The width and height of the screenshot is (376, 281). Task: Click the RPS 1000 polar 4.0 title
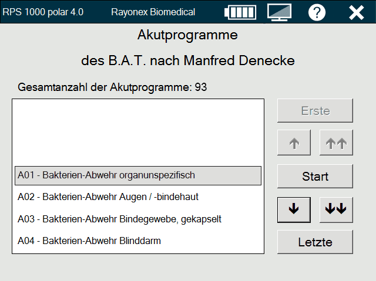point(43,12)
